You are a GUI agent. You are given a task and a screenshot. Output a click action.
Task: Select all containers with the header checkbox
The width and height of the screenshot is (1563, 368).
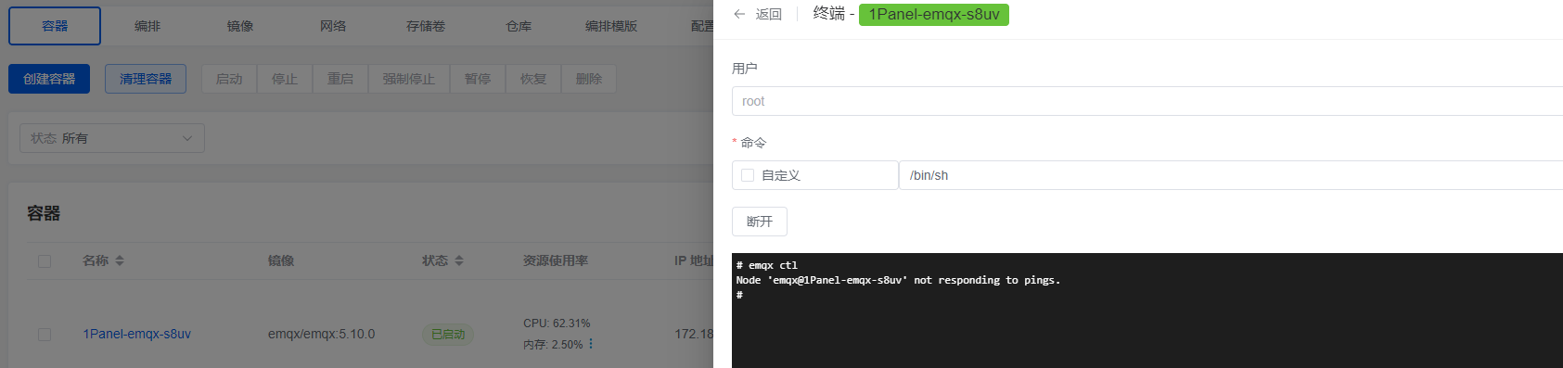click(x=45, y=261)
